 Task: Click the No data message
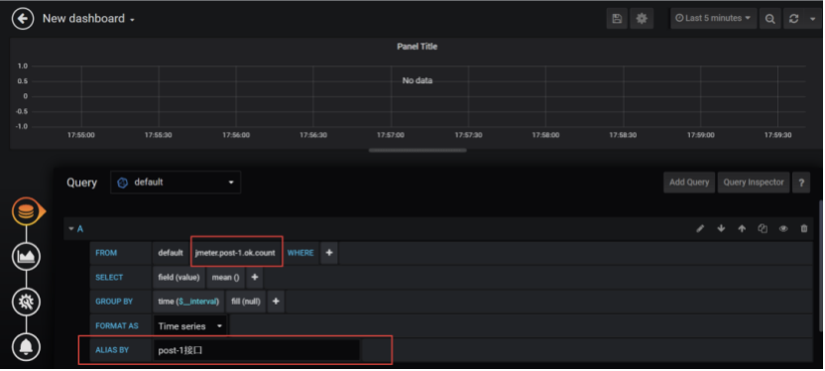coord(417,80)
